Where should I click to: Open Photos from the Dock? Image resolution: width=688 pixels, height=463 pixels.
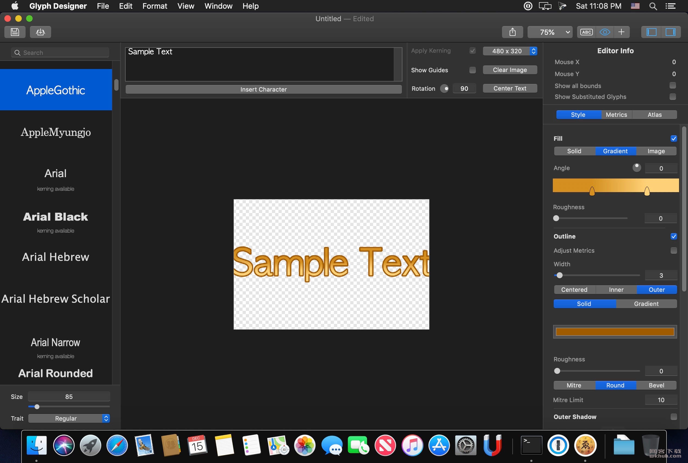pyautogui.click(x=305, y=445)
